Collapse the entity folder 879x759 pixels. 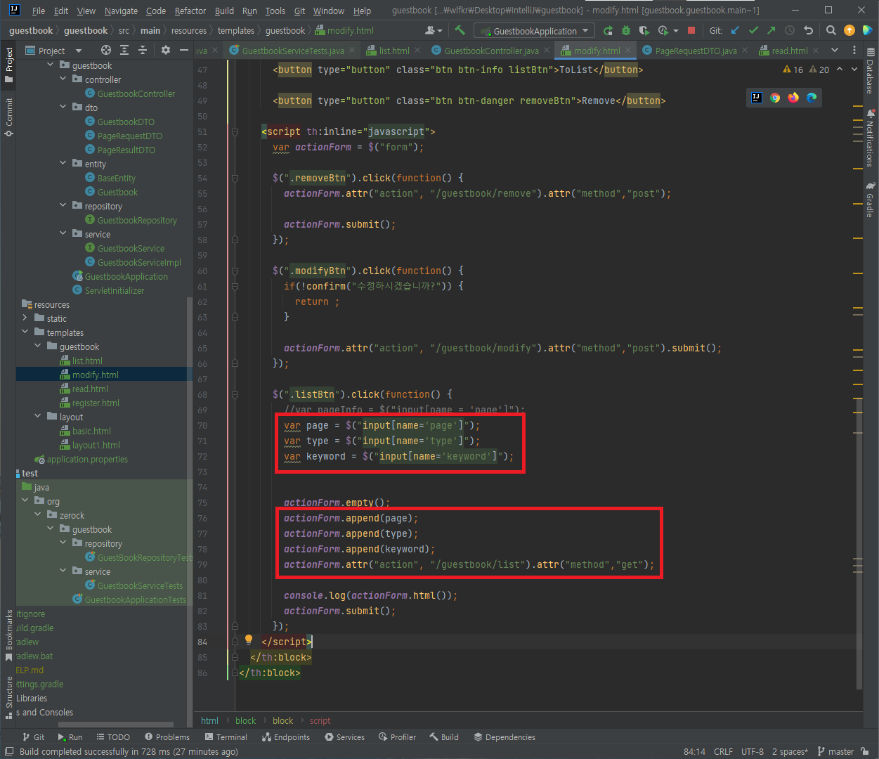click(x=63, y=164)
